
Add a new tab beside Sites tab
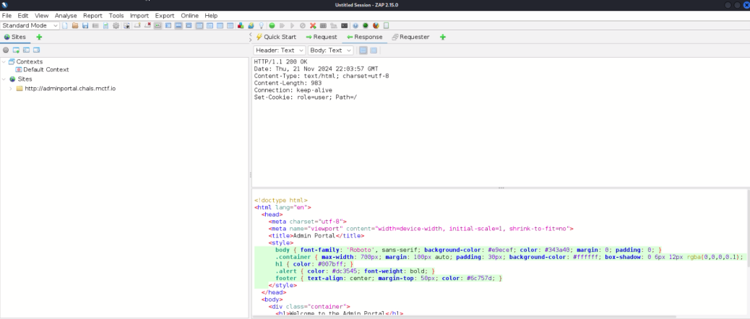click(39, 38)
